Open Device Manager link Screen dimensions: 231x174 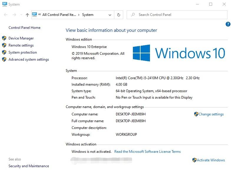pyautogui.click(x=21, y=38)
